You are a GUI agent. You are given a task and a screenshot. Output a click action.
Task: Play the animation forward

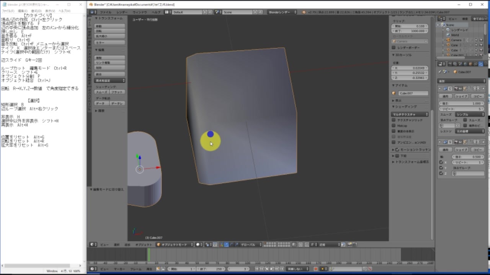point(272,269)
